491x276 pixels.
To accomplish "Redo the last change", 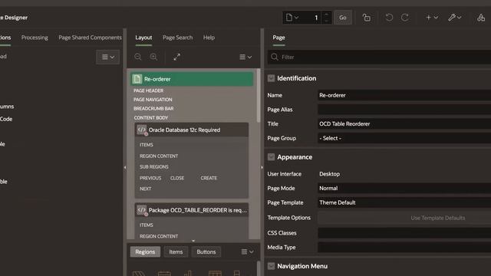I will point(405,18).
